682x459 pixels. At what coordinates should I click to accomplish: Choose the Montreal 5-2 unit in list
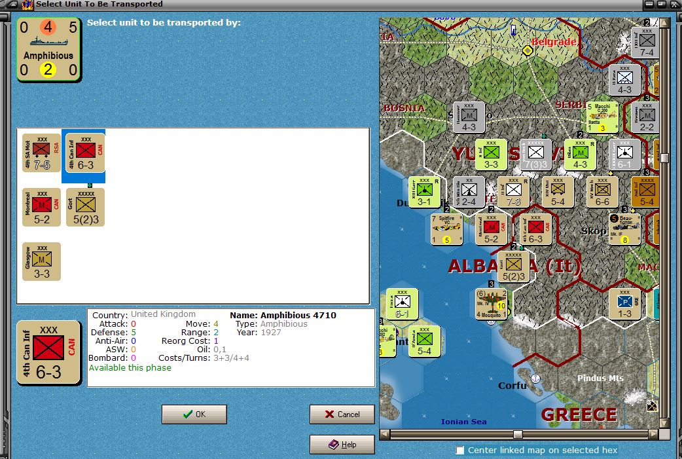(41, 207)
